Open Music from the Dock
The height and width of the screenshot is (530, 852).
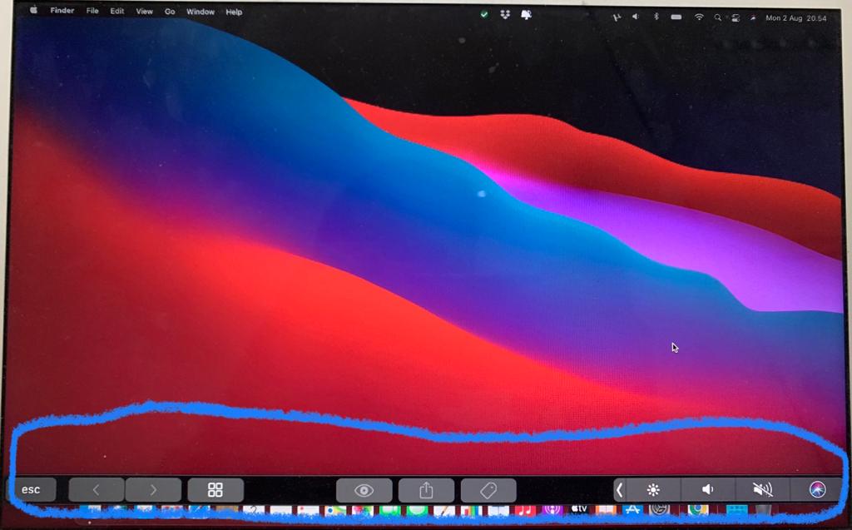tap(524, 510)
